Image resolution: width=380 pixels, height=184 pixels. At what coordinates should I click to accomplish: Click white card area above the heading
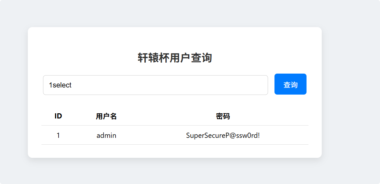[x=175, y=39]
